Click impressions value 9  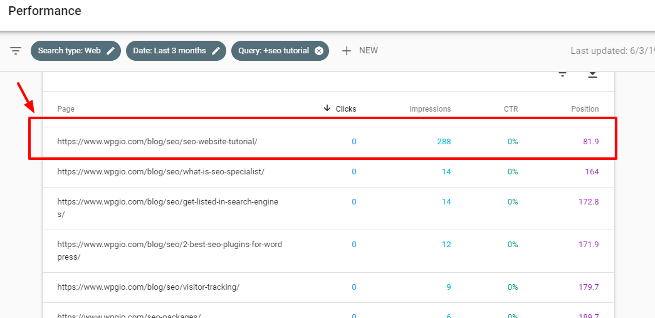(x=449, y=287)
